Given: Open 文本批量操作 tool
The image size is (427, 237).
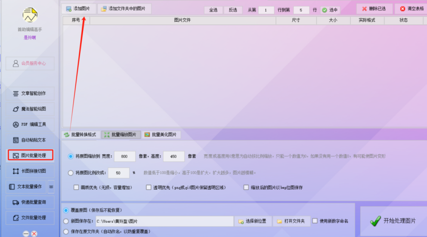Looking at the screenshot, I should (26, 187).
